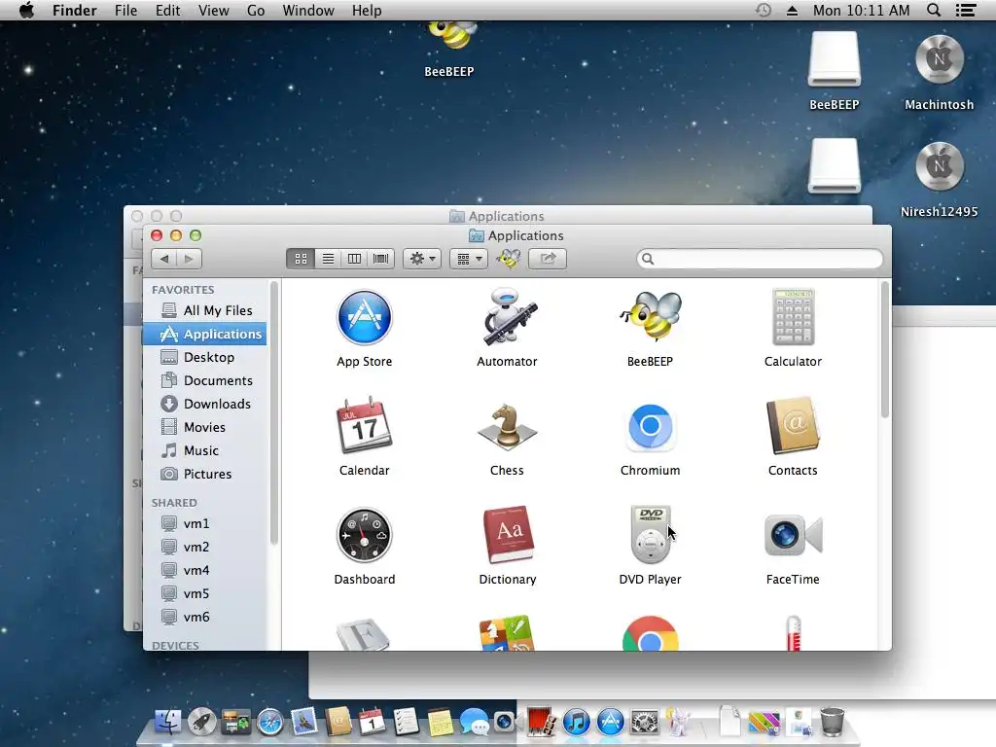Viewport: 996px width, 747px height.
Task: Select Documents in sidebar
Action: coord(206,380)
